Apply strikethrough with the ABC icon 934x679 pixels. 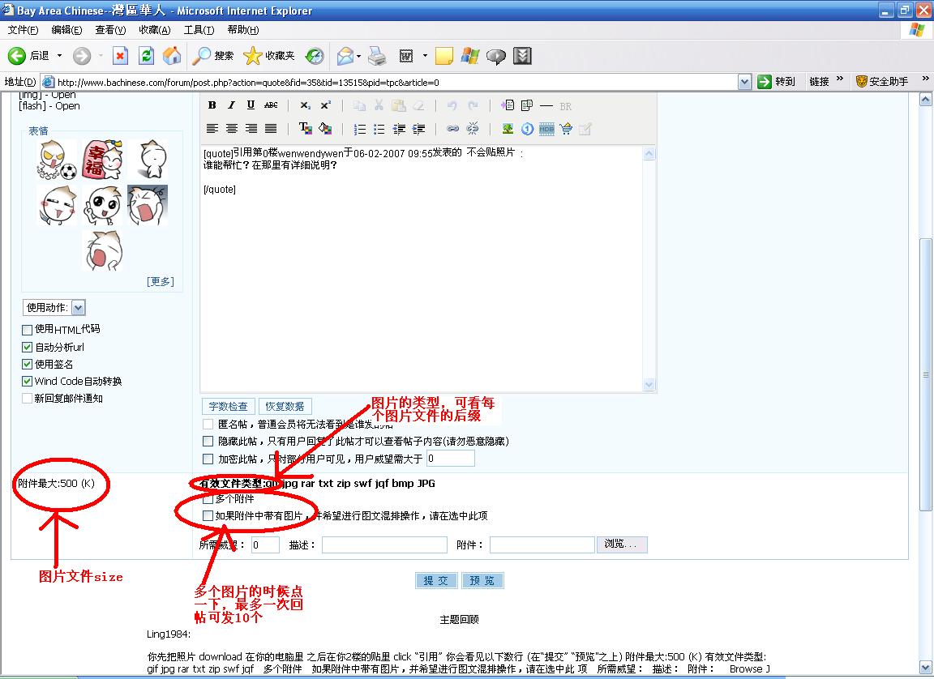click(271, 105)
